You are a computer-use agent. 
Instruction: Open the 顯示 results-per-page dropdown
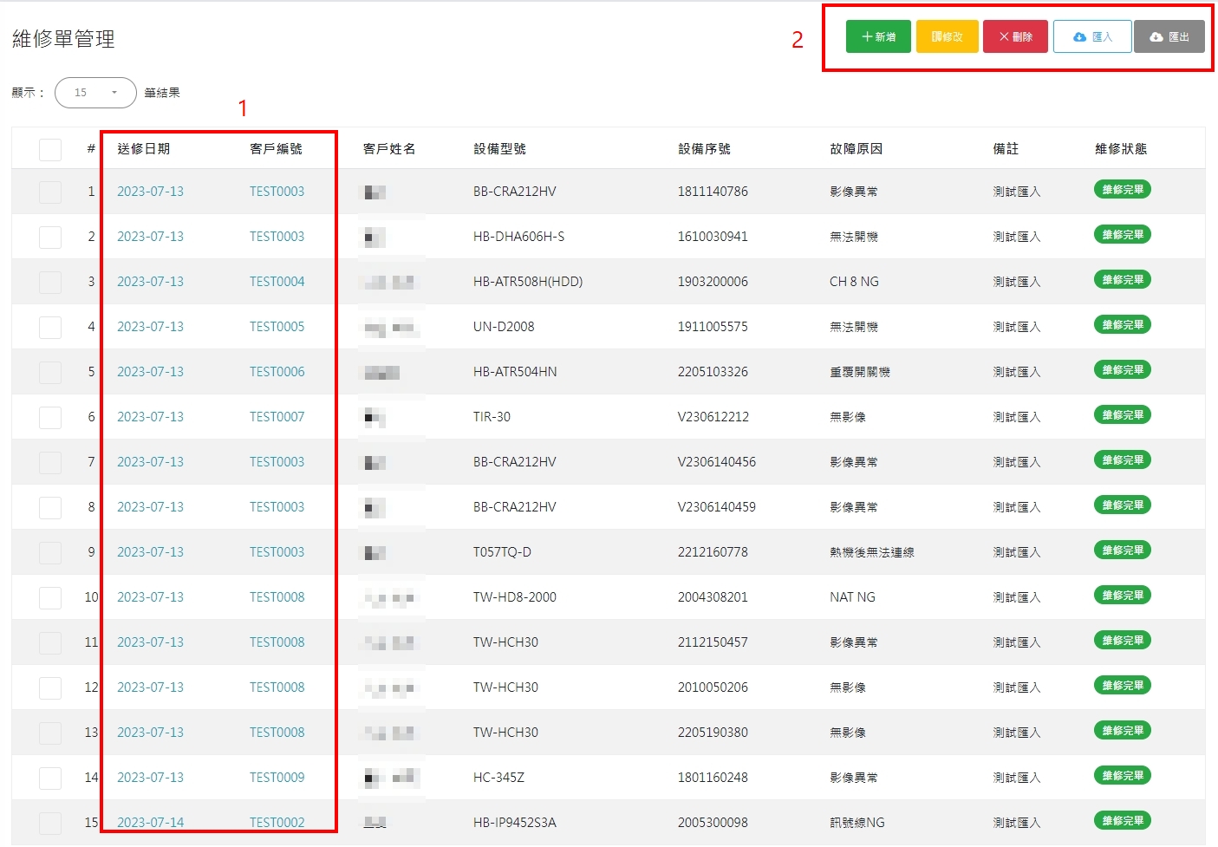[95, 93]
